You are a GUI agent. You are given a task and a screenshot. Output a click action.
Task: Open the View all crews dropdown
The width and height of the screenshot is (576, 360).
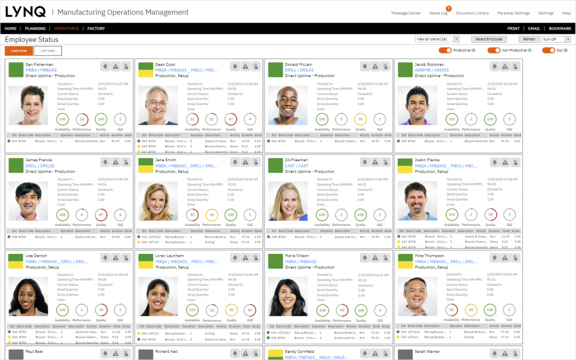tap(437, 39)
